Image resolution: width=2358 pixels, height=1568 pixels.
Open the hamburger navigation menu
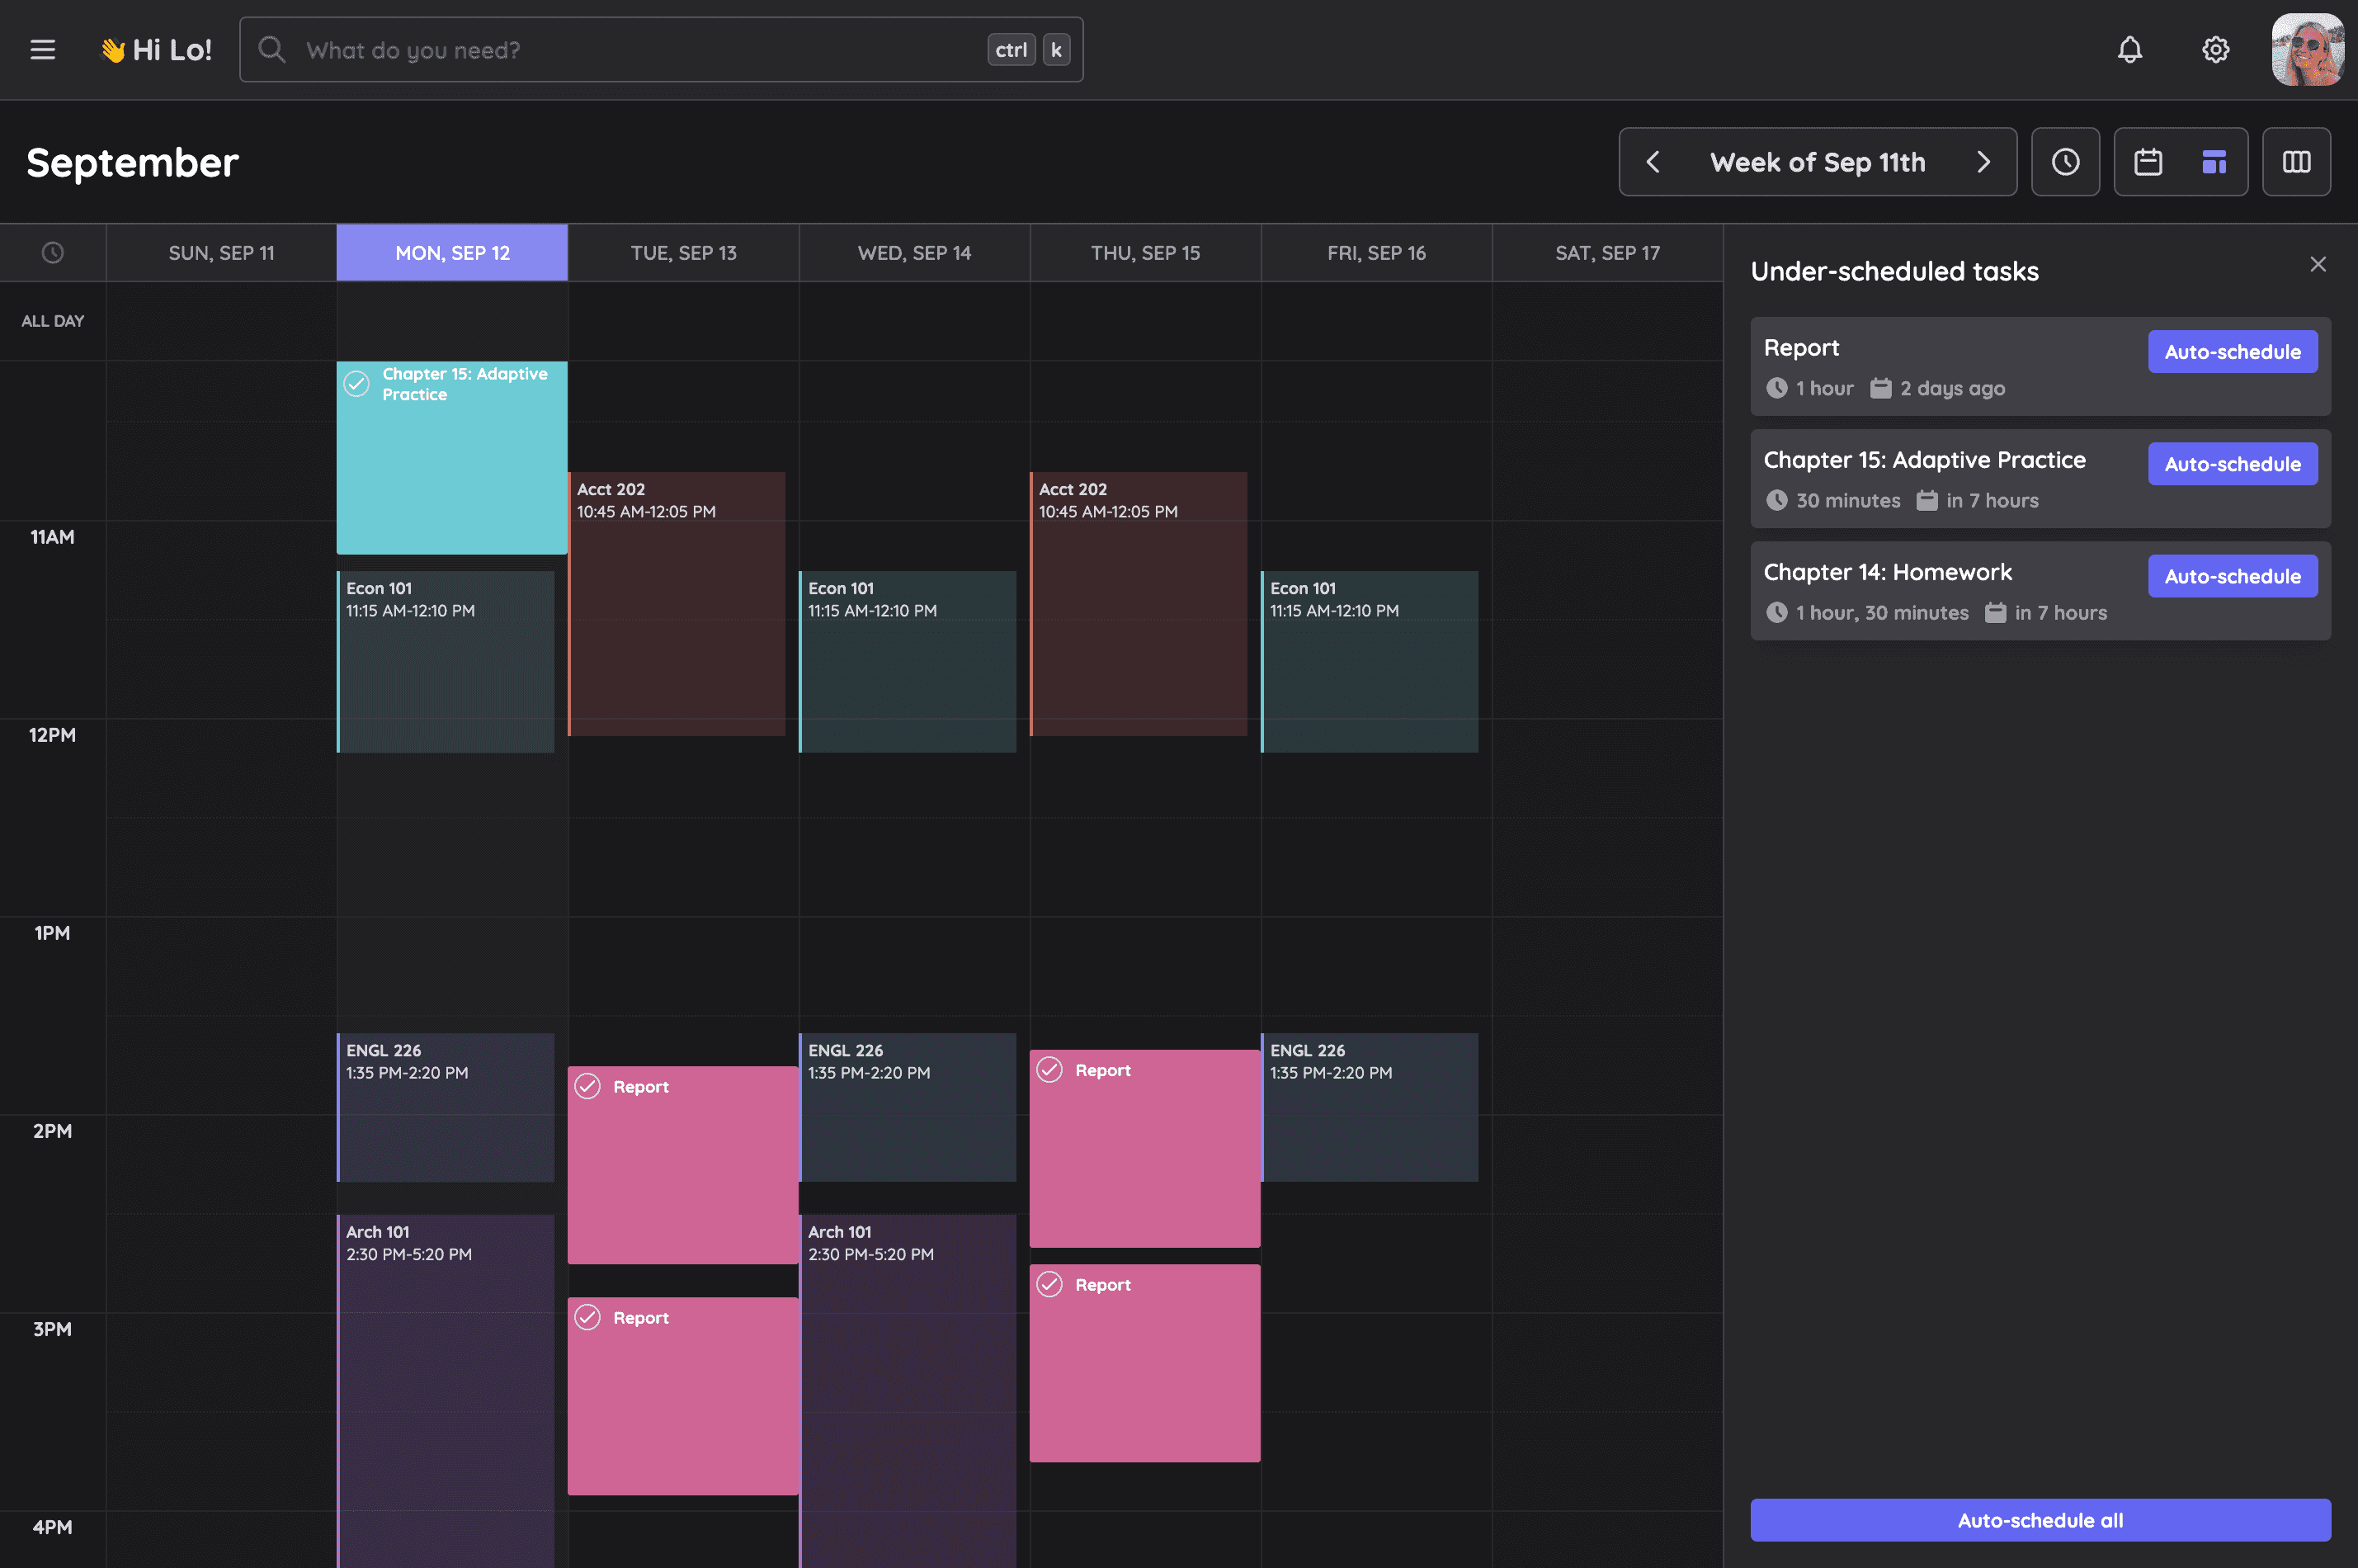pos(43,49)
